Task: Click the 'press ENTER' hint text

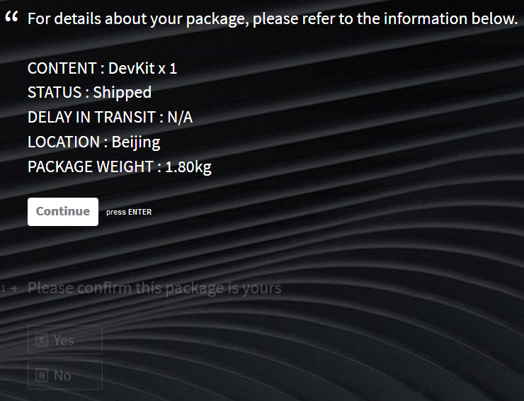Action: click(x=129, y=212)
